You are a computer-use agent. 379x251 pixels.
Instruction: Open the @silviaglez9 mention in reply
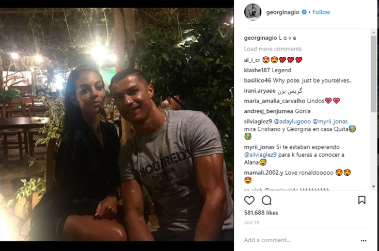(260, 155)
